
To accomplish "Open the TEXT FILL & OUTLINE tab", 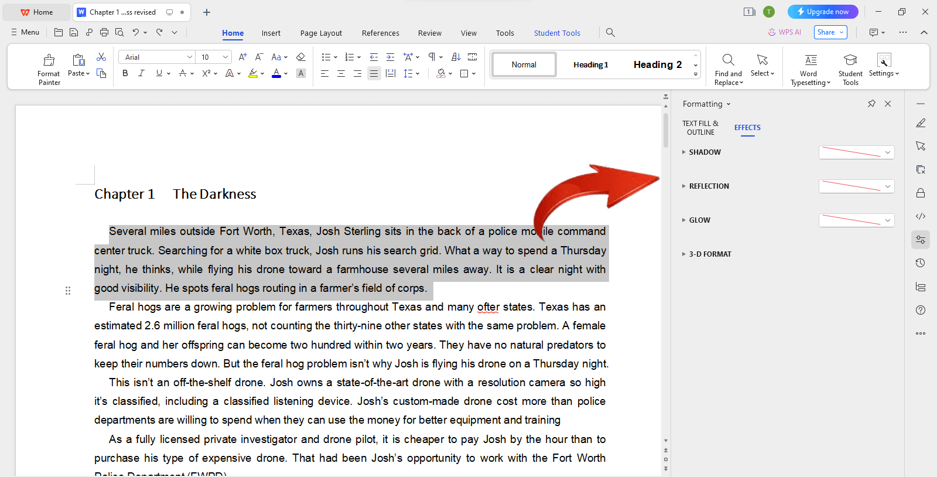I will [x=700, y=128].
